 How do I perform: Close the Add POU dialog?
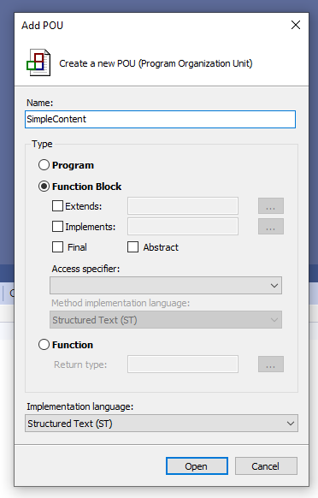click(x=296, y=25)
